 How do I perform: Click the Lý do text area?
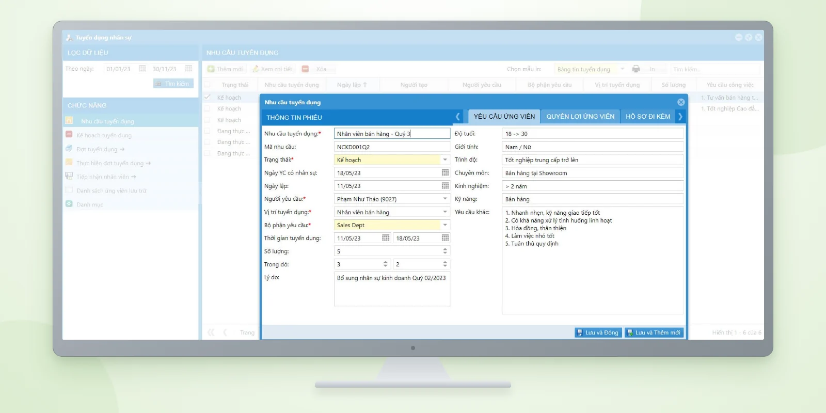(x=392, y=289)
